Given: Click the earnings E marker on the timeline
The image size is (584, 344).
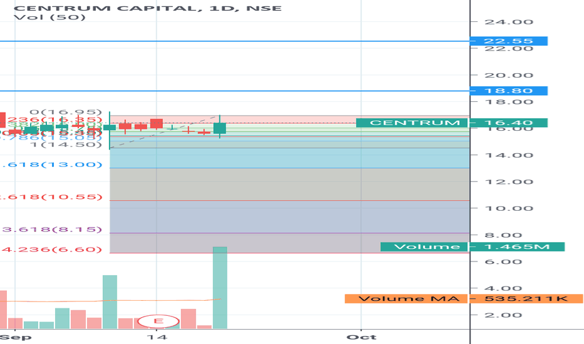Looking at the screenshot, I should (159, 321).
